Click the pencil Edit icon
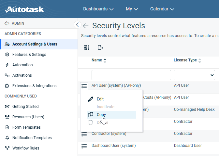This screenshot has width=219, height=156. pyautogui.click(x=91, y=99)
